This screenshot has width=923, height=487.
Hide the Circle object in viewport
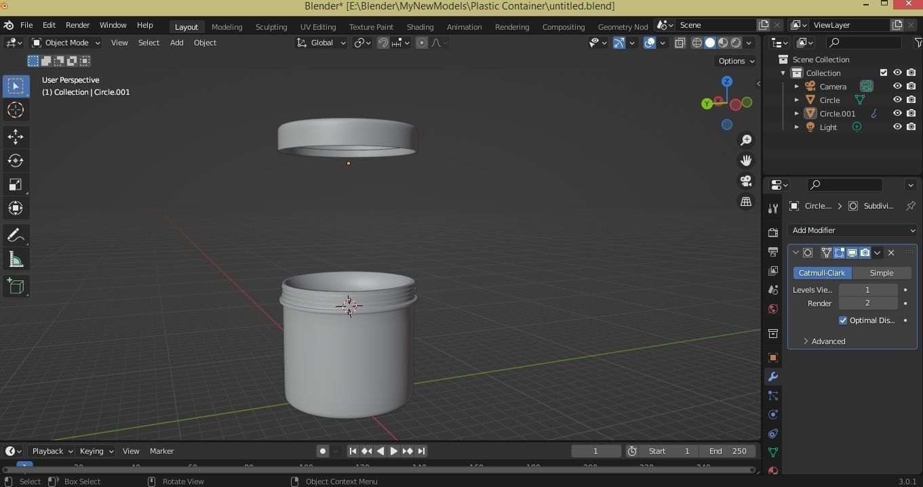point(897,100)
